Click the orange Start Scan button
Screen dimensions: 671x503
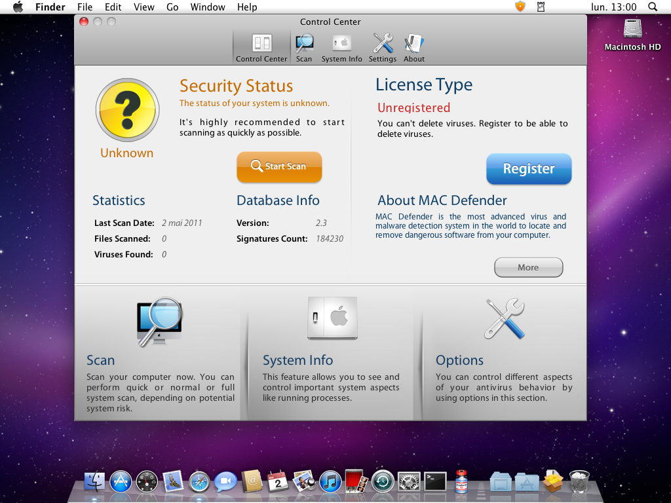279,167
